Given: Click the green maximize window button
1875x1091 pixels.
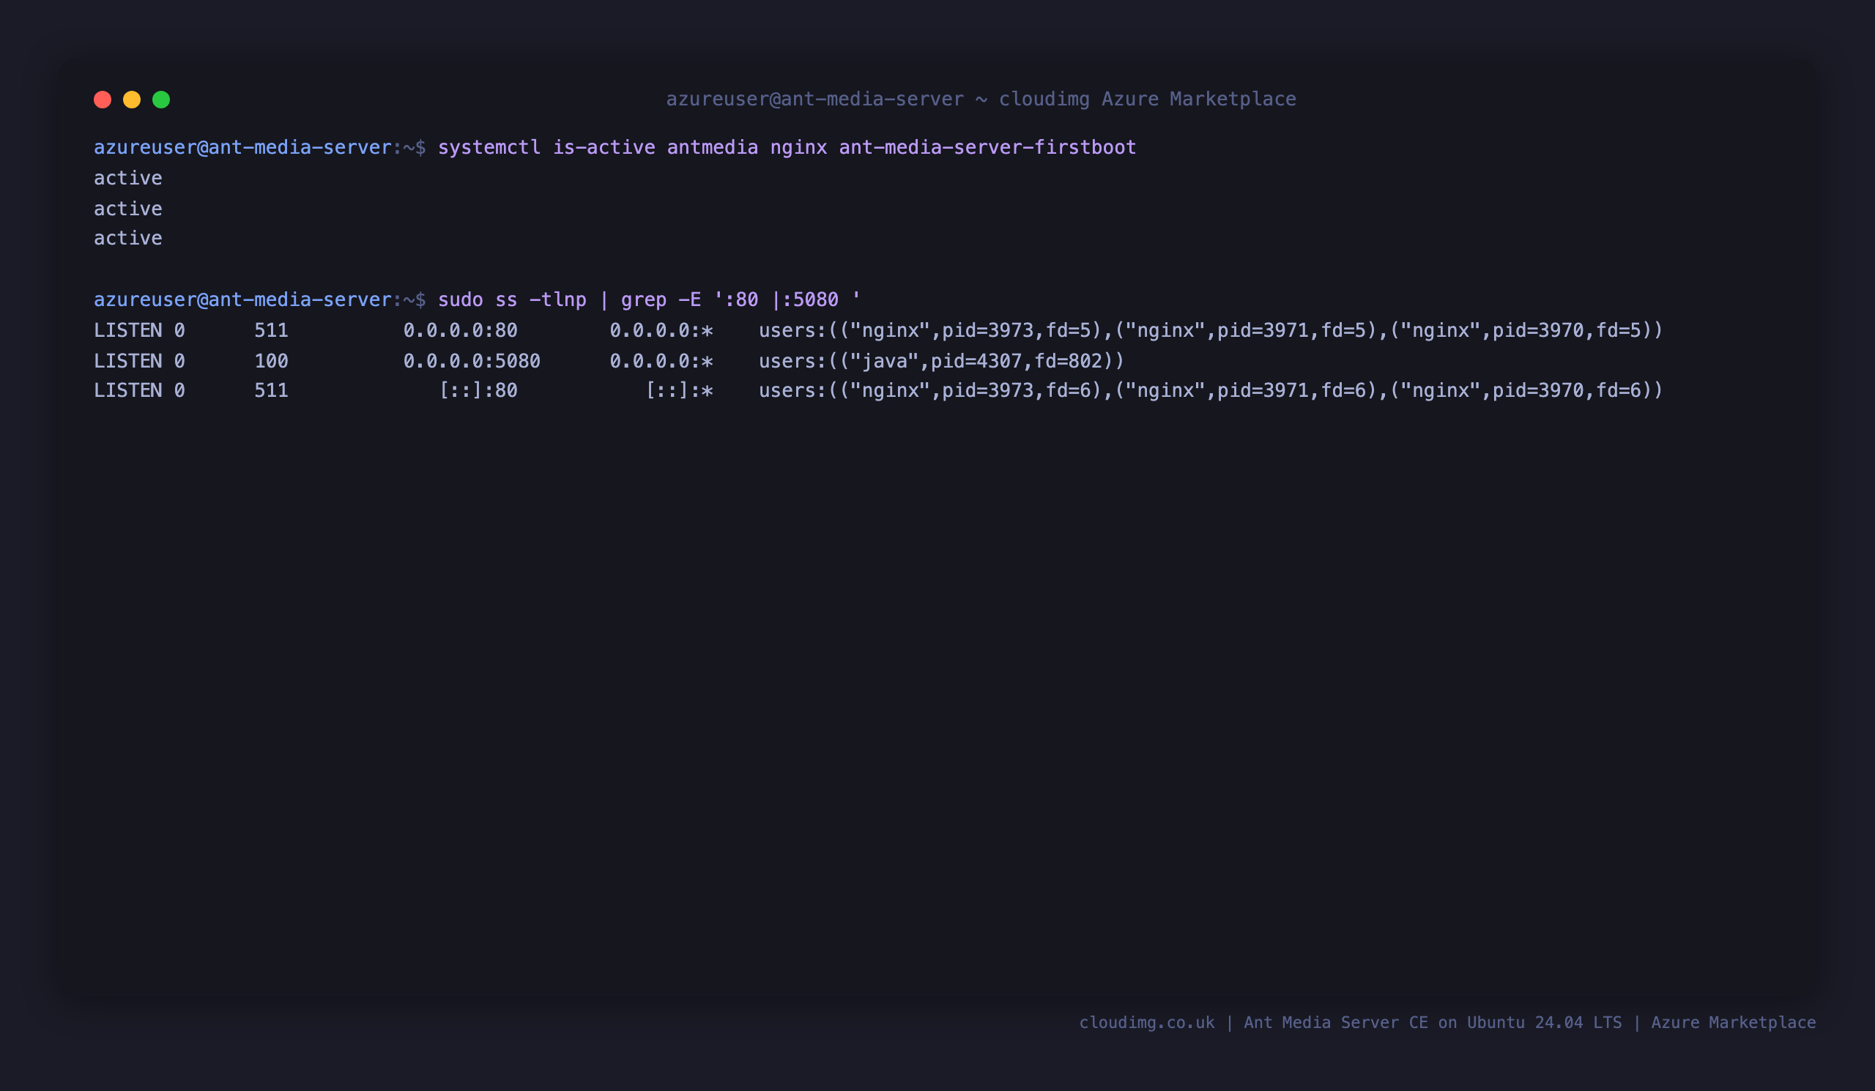Looking at the screenshot, I should click(161, 100).
